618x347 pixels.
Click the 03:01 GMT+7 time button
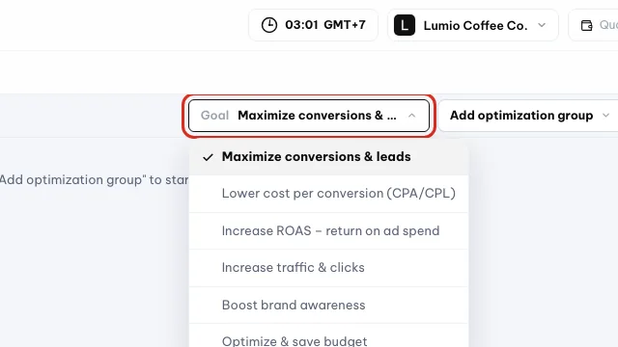[313, 25]
